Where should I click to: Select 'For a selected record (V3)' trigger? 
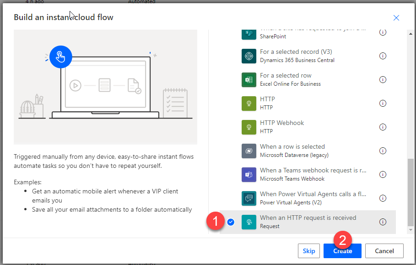pos(296,52)
